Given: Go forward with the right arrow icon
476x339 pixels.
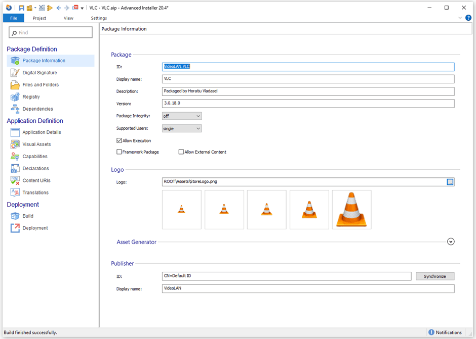Looking at the screenshot, I should coord(67,8).
